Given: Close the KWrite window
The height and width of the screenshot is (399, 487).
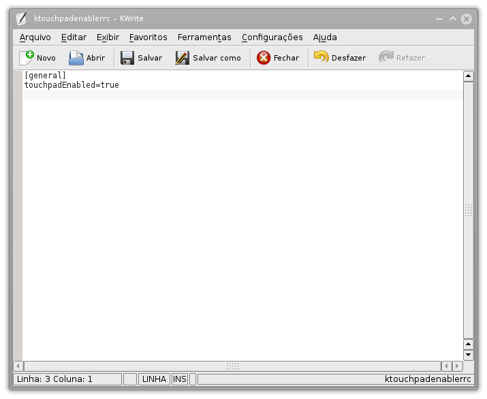Looking at the screenshot, I should [x=467, y=19].
